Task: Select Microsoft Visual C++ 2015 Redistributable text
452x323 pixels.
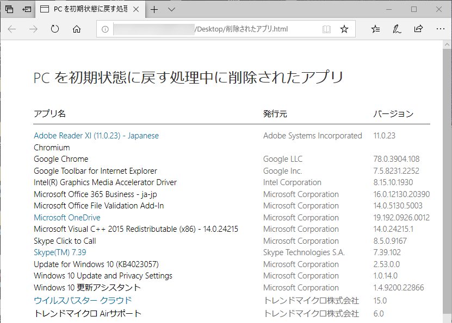Action: pyautogui.click(x=136, y=229)
